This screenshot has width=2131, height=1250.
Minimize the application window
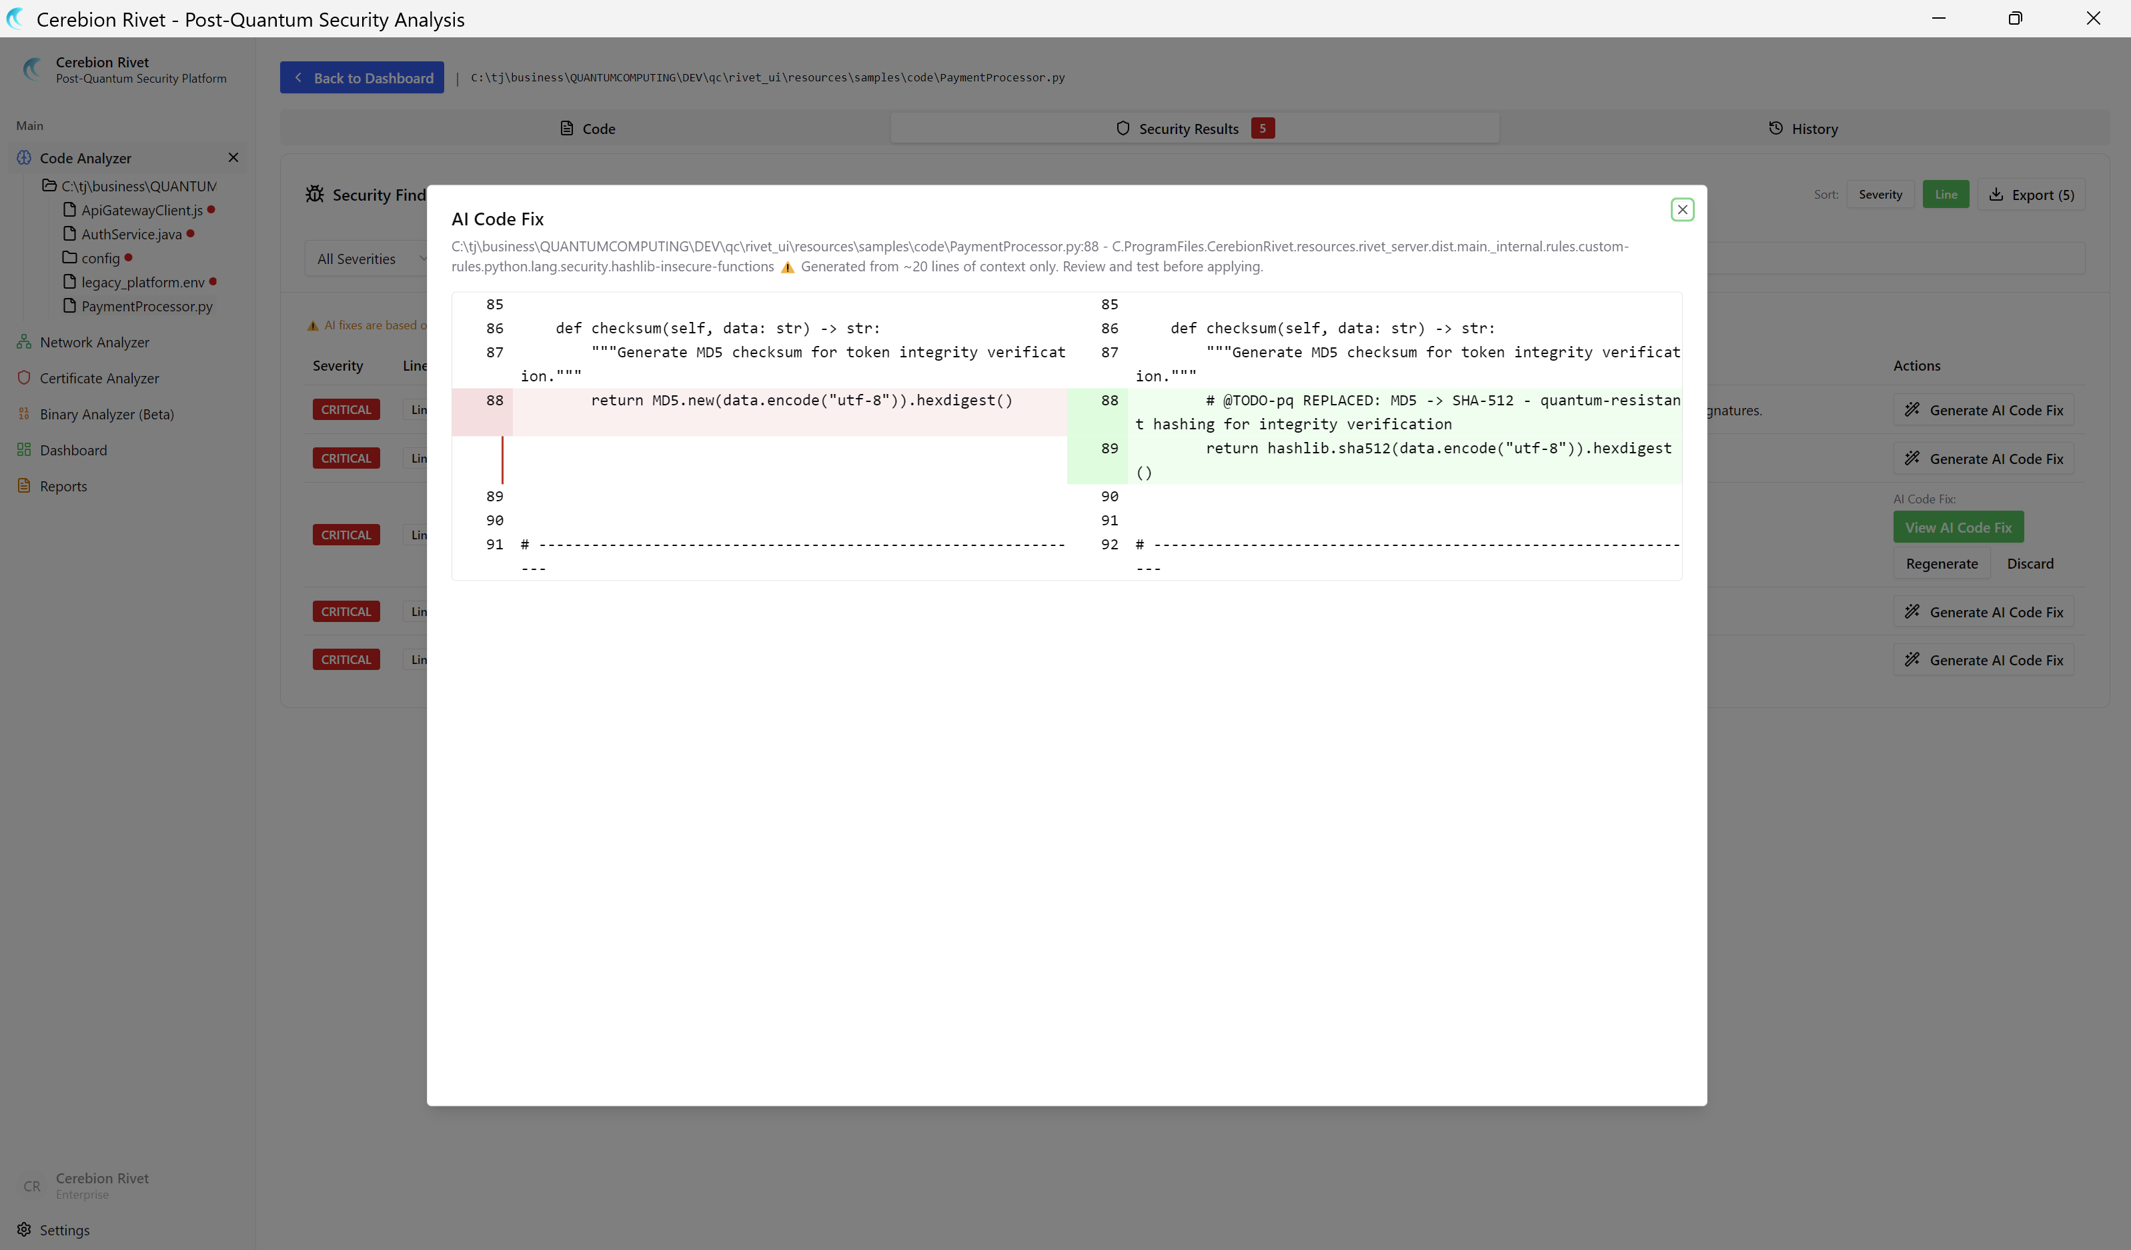pyautogui.click(x=1938, y=19)
